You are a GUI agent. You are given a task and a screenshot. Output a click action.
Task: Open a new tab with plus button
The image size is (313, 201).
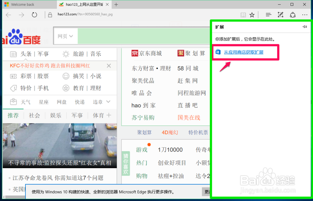point(116,4)
